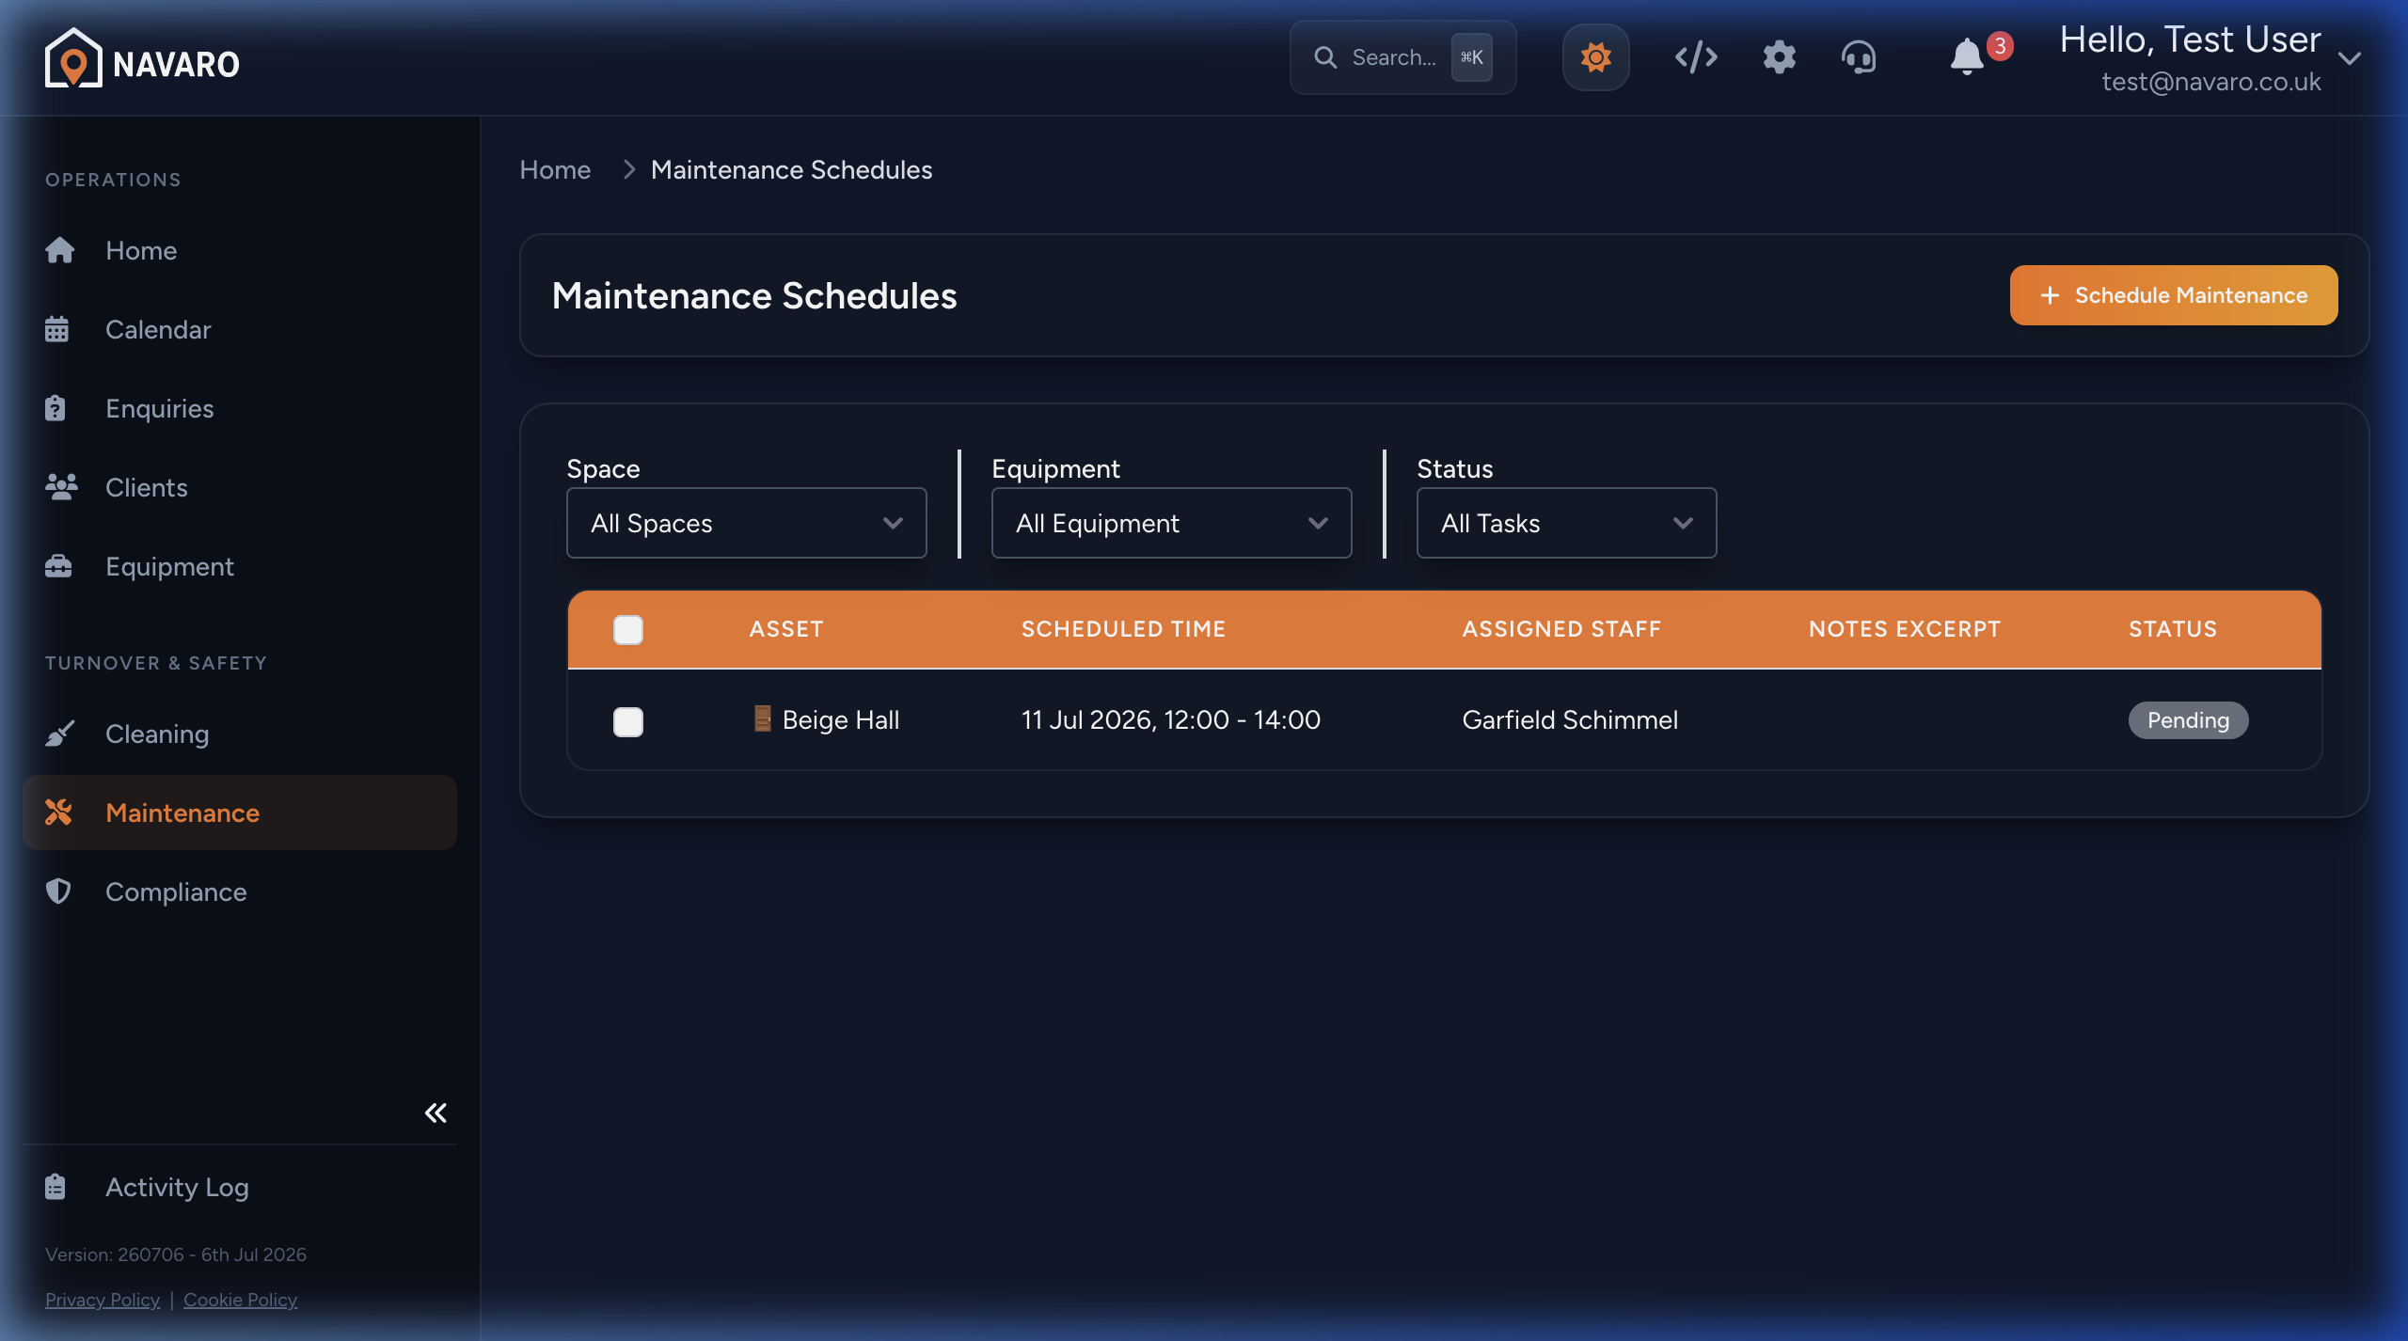The image size is (2408, 1341).
Task: Click the Assigned Staff column header
Action: pyautogui.click(x=1561, y=629)
